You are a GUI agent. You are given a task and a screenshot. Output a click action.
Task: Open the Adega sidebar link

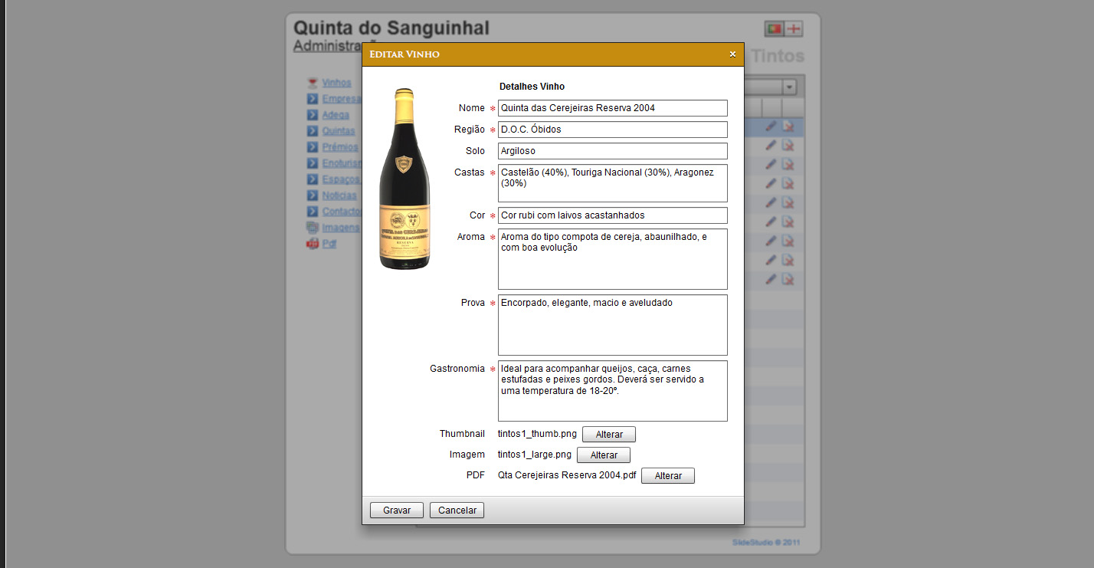point(336,115)
